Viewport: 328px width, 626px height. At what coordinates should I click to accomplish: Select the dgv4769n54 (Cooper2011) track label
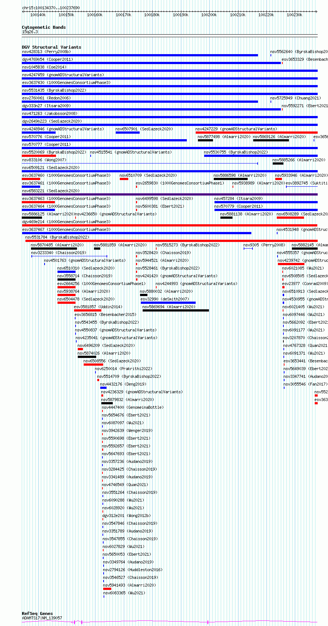click(x=48, y=60)
